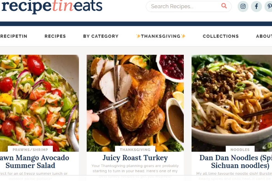
Task: Click the recipetineats logo
Action: pyautogui.click(x=52, y=6)
